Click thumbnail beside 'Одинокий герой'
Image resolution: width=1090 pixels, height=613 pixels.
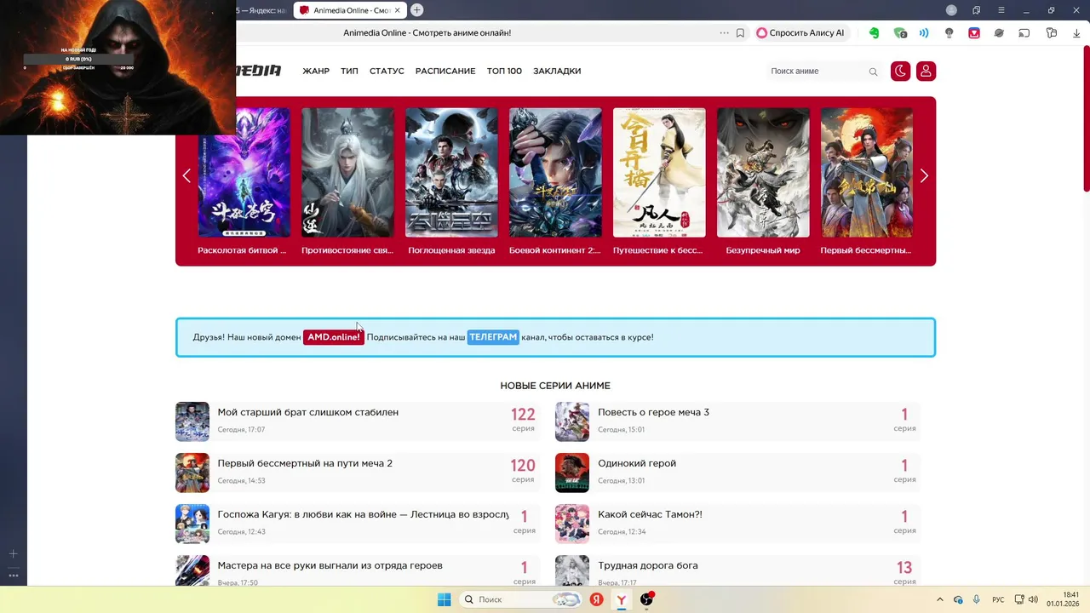pos(572,473)
